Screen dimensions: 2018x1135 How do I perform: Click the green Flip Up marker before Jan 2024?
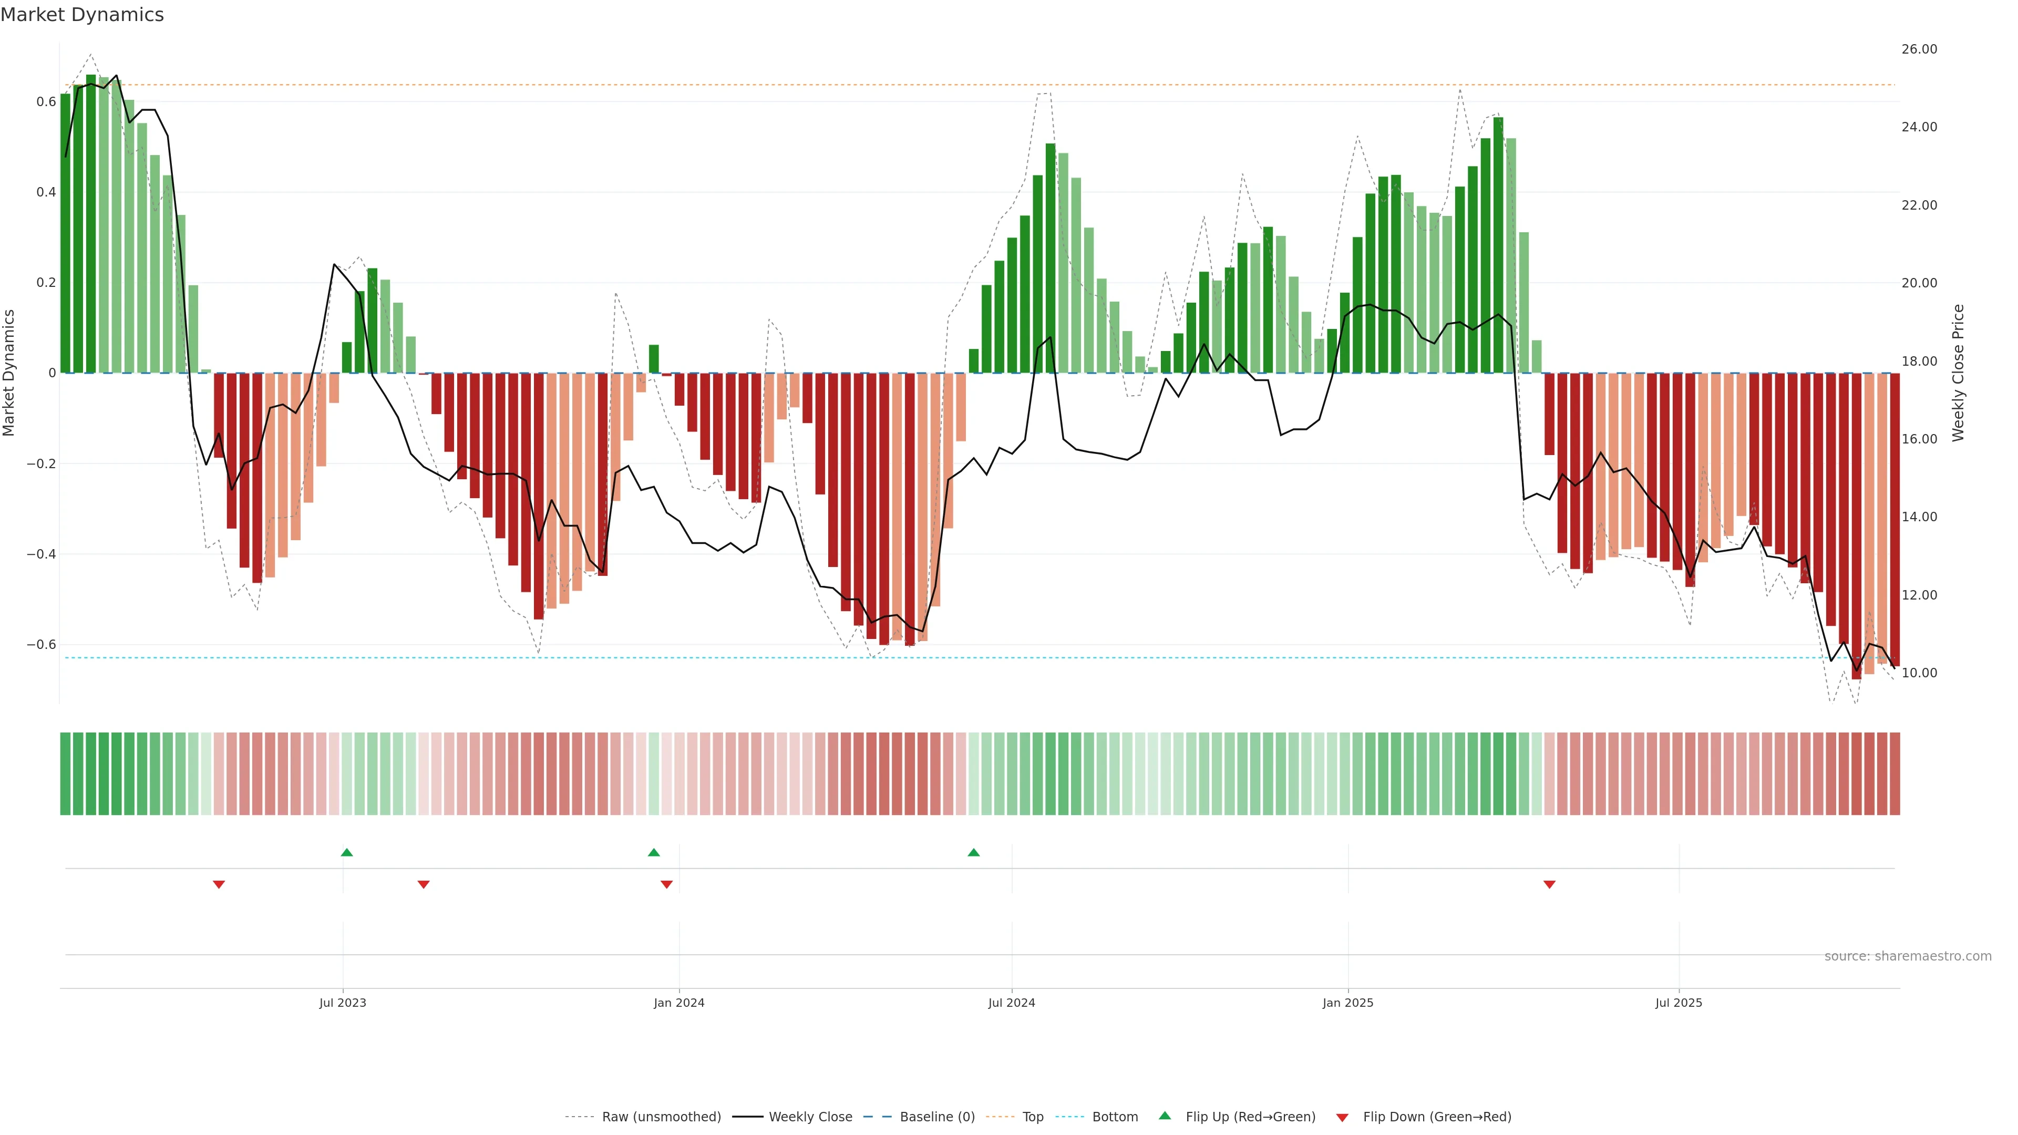click(x=653, y=852)
